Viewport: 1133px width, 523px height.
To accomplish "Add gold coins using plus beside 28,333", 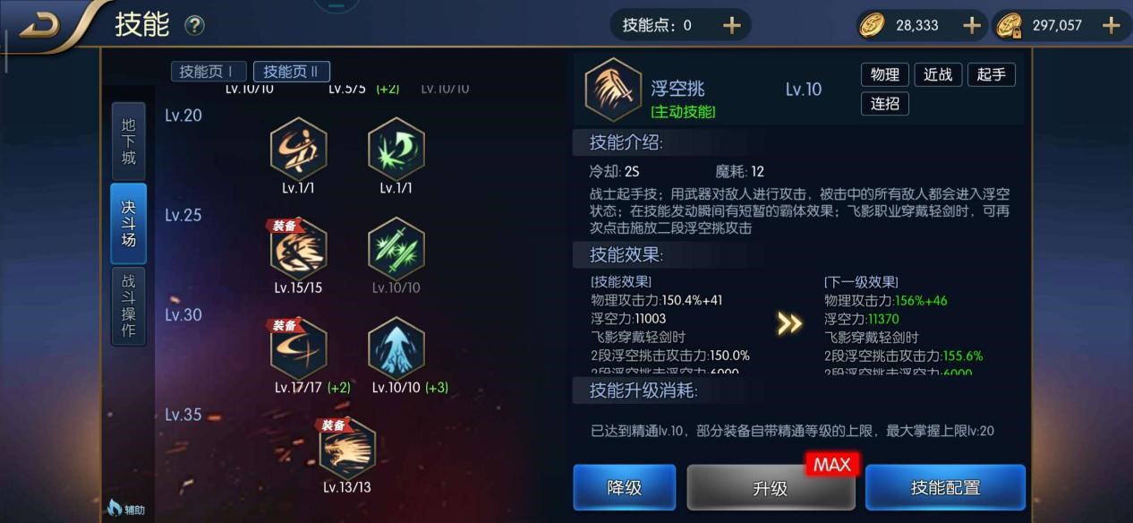I will click(x=972, y=25).
